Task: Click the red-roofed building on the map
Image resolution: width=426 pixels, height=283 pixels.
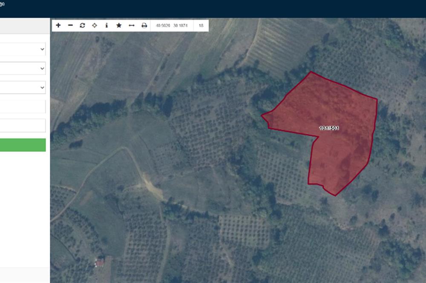Action: [x=100, y=263]
